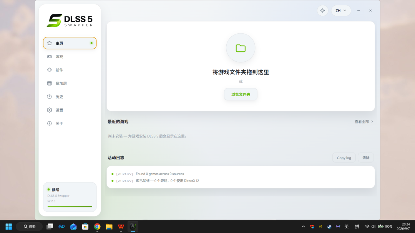Open the Windows Start menu
The image size is (415, 233).
tap(9, 226)
